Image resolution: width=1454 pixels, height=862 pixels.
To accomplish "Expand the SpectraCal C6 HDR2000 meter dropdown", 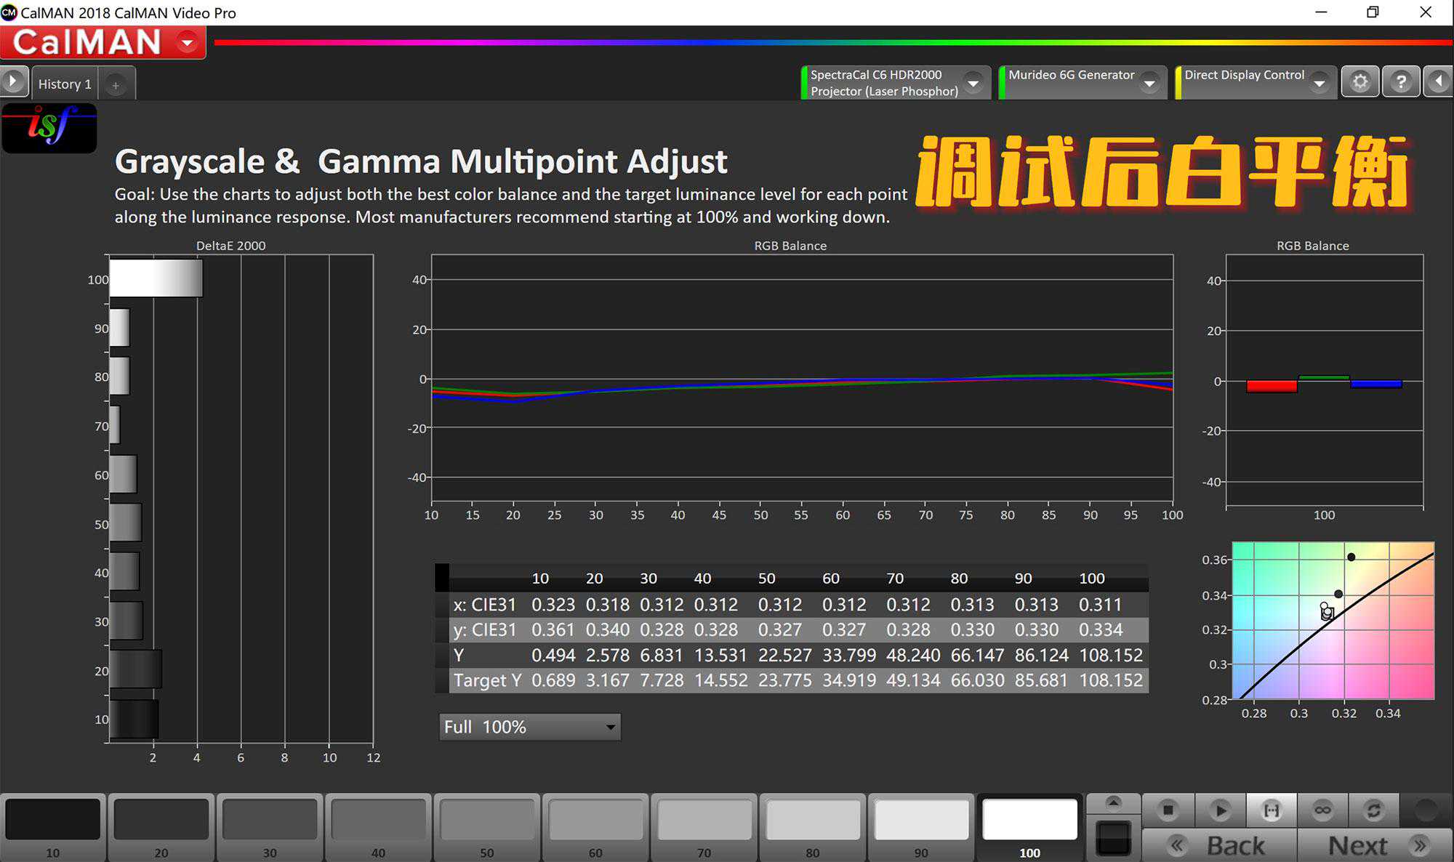I will pos(973,83).
